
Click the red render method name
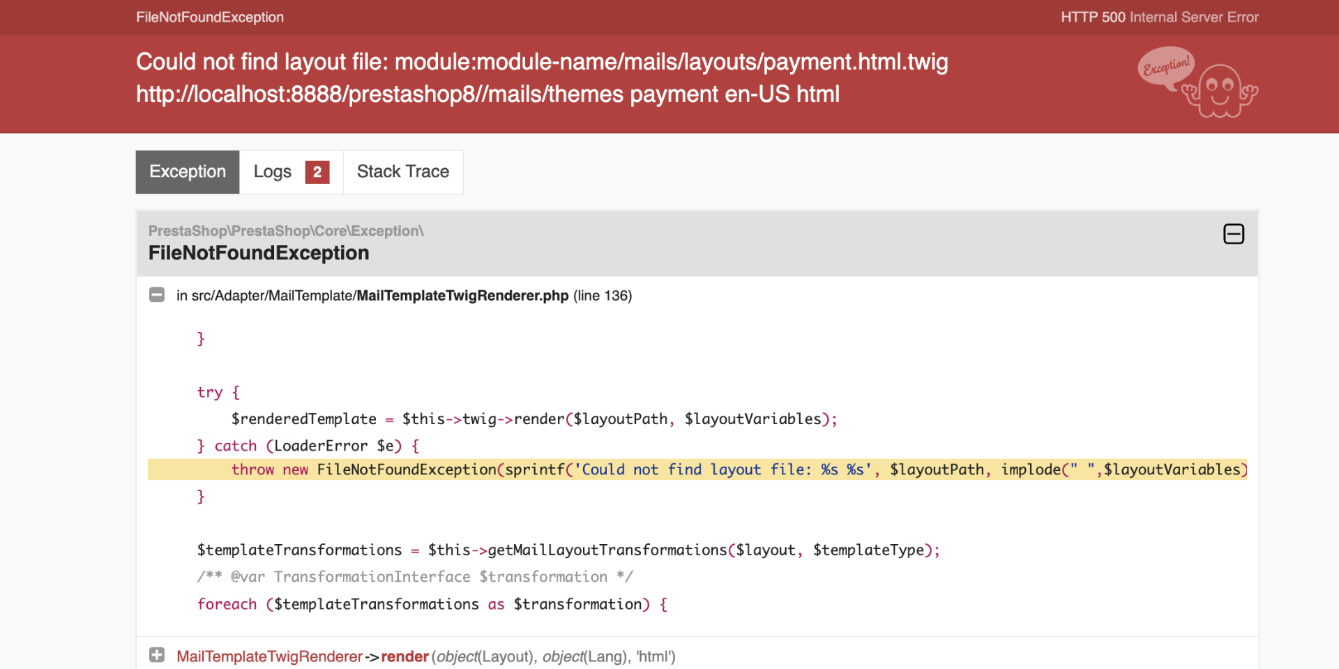point(404,656)
